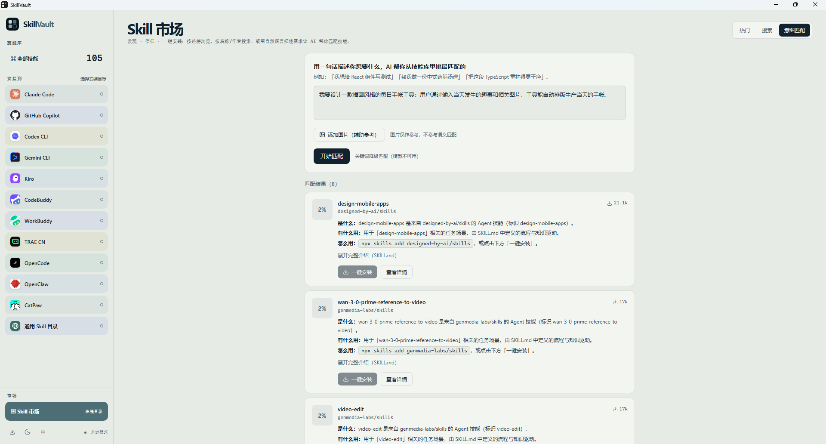
Task: Click the download icon in sidebar footer
Action: coord(12,432)
